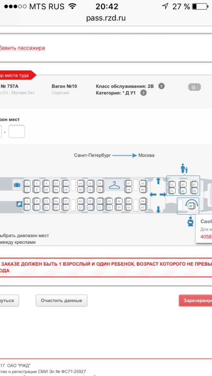The width and height of the screenshot is (212, 376).
Task: Click the price 4058 in seat tooltip
Action: tap(206, 237)
